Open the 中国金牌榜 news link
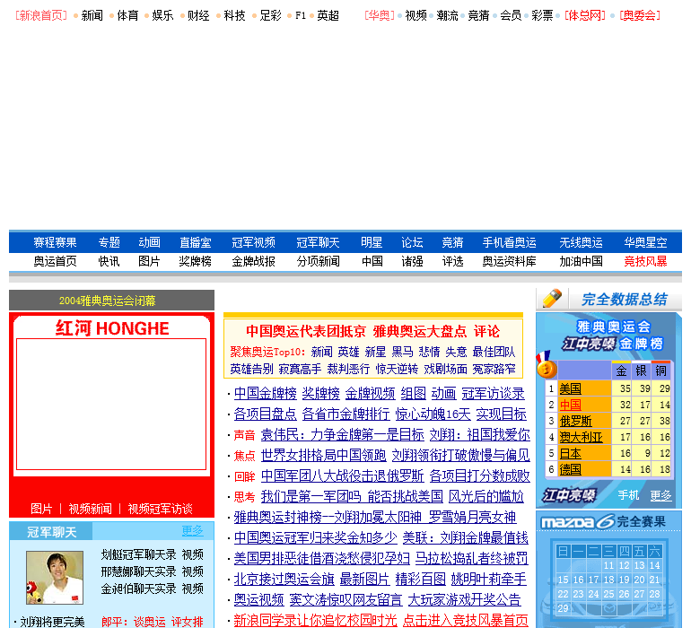Image resolution: width=691 pixels, height=628 pixels. click(266, 394)
